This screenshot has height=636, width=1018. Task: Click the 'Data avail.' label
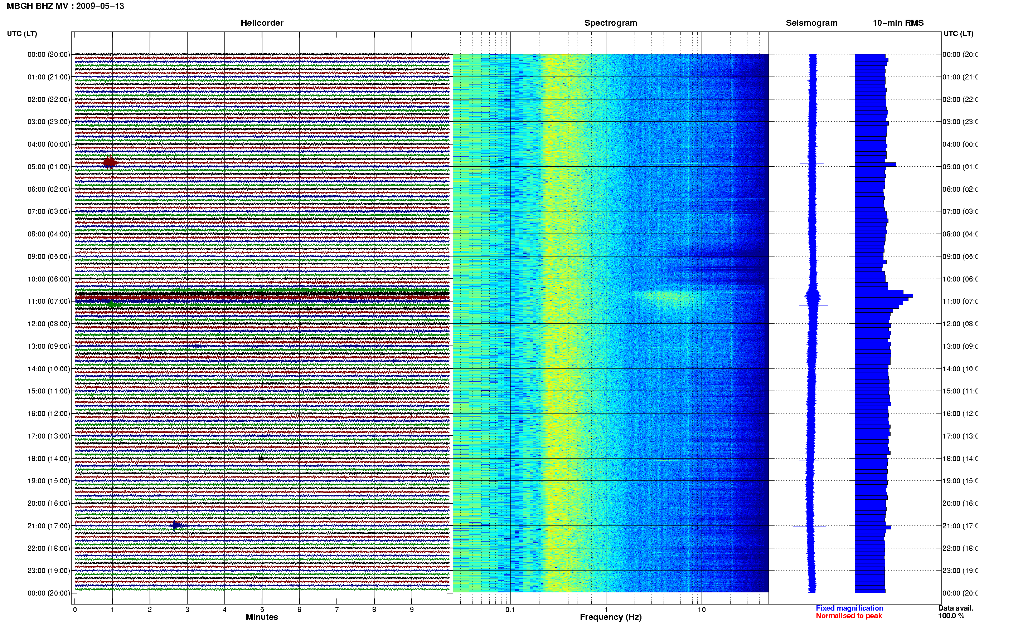tap(956, 608)
